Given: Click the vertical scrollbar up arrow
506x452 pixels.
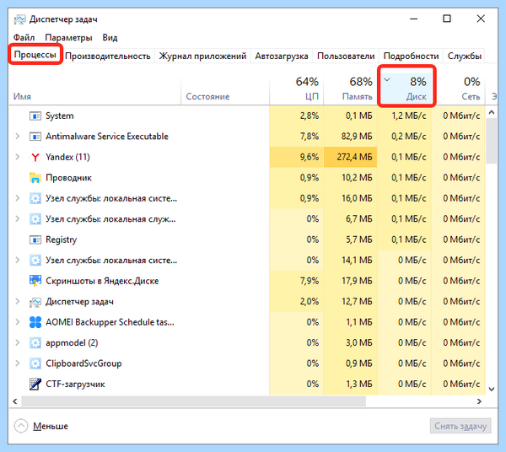Looking at the screenshot, I should [x=492, y=113].
